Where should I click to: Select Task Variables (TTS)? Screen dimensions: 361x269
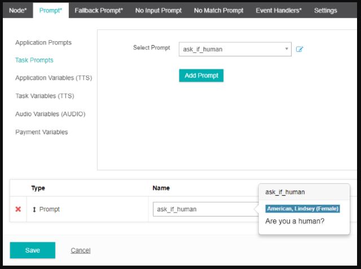(45, 96)
